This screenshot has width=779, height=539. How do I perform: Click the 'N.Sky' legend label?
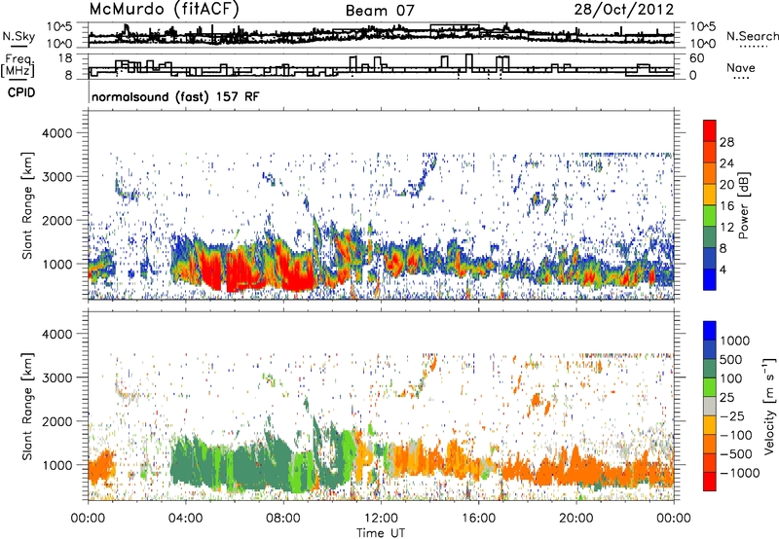[x=19, y=37]
